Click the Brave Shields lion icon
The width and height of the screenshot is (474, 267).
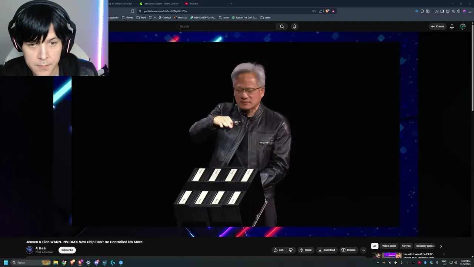point(327,11)
